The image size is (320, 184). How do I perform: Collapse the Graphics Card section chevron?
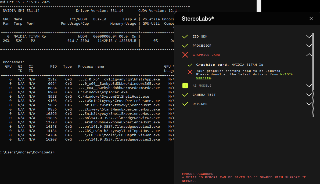coord(309,55)
